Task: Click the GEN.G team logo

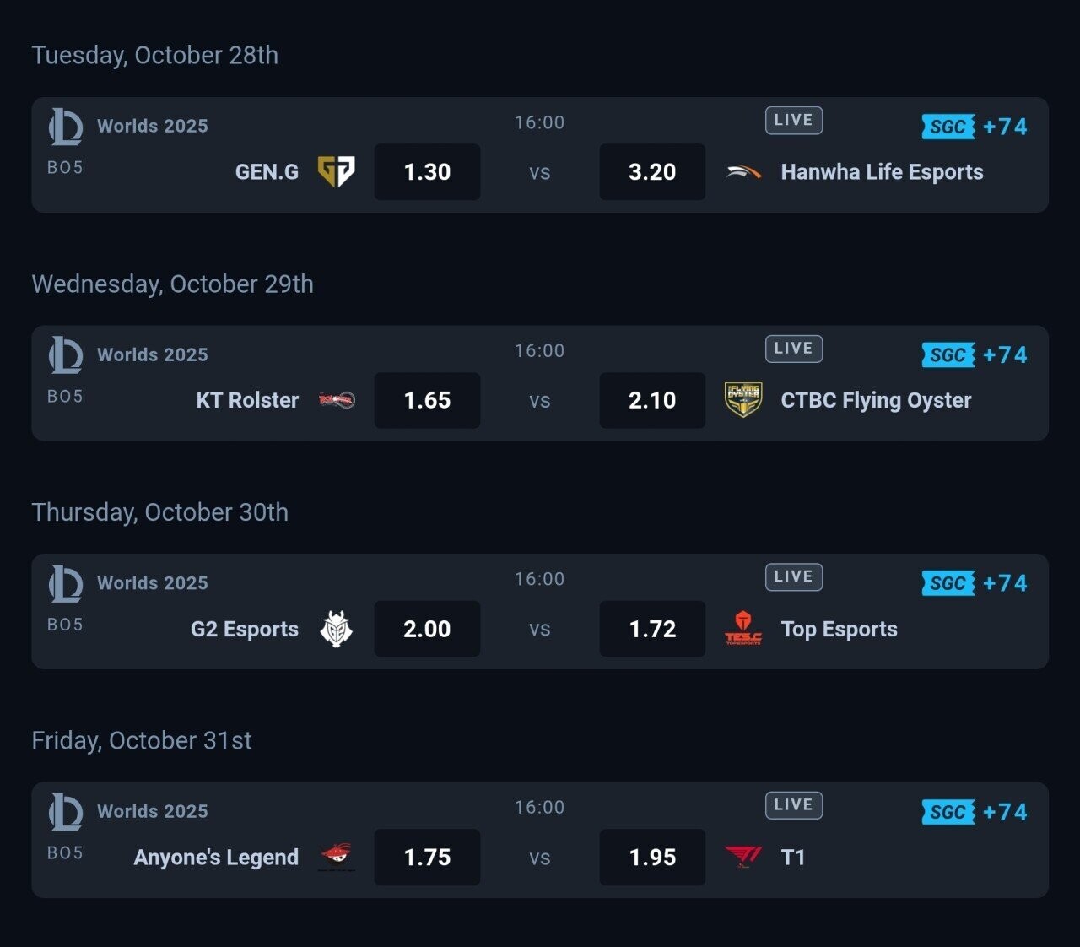Action: (336, 171)
